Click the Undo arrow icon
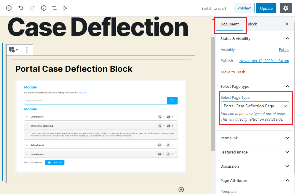Viewport: 295px width, 194px height. click(x=21, y=8)
